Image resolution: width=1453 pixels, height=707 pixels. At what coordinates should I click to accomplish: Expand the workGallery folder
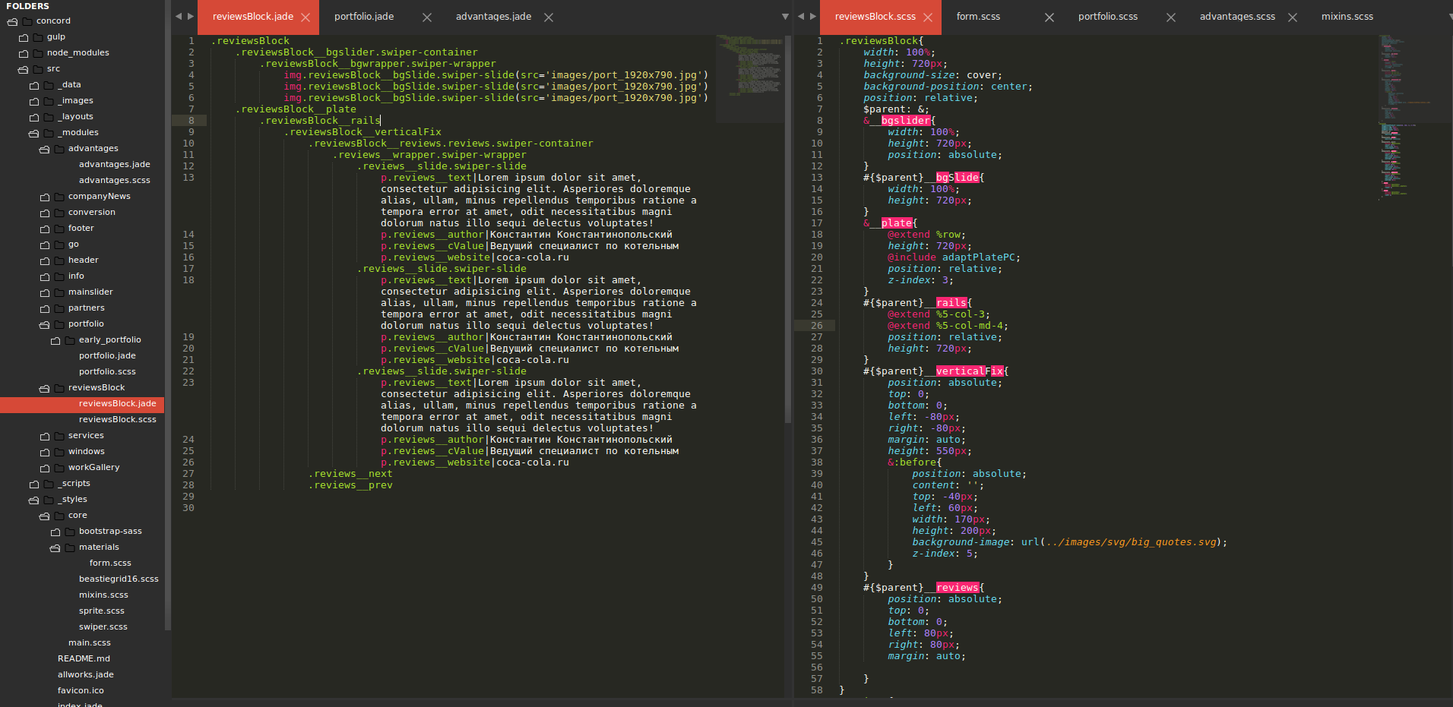pos(44,468)
